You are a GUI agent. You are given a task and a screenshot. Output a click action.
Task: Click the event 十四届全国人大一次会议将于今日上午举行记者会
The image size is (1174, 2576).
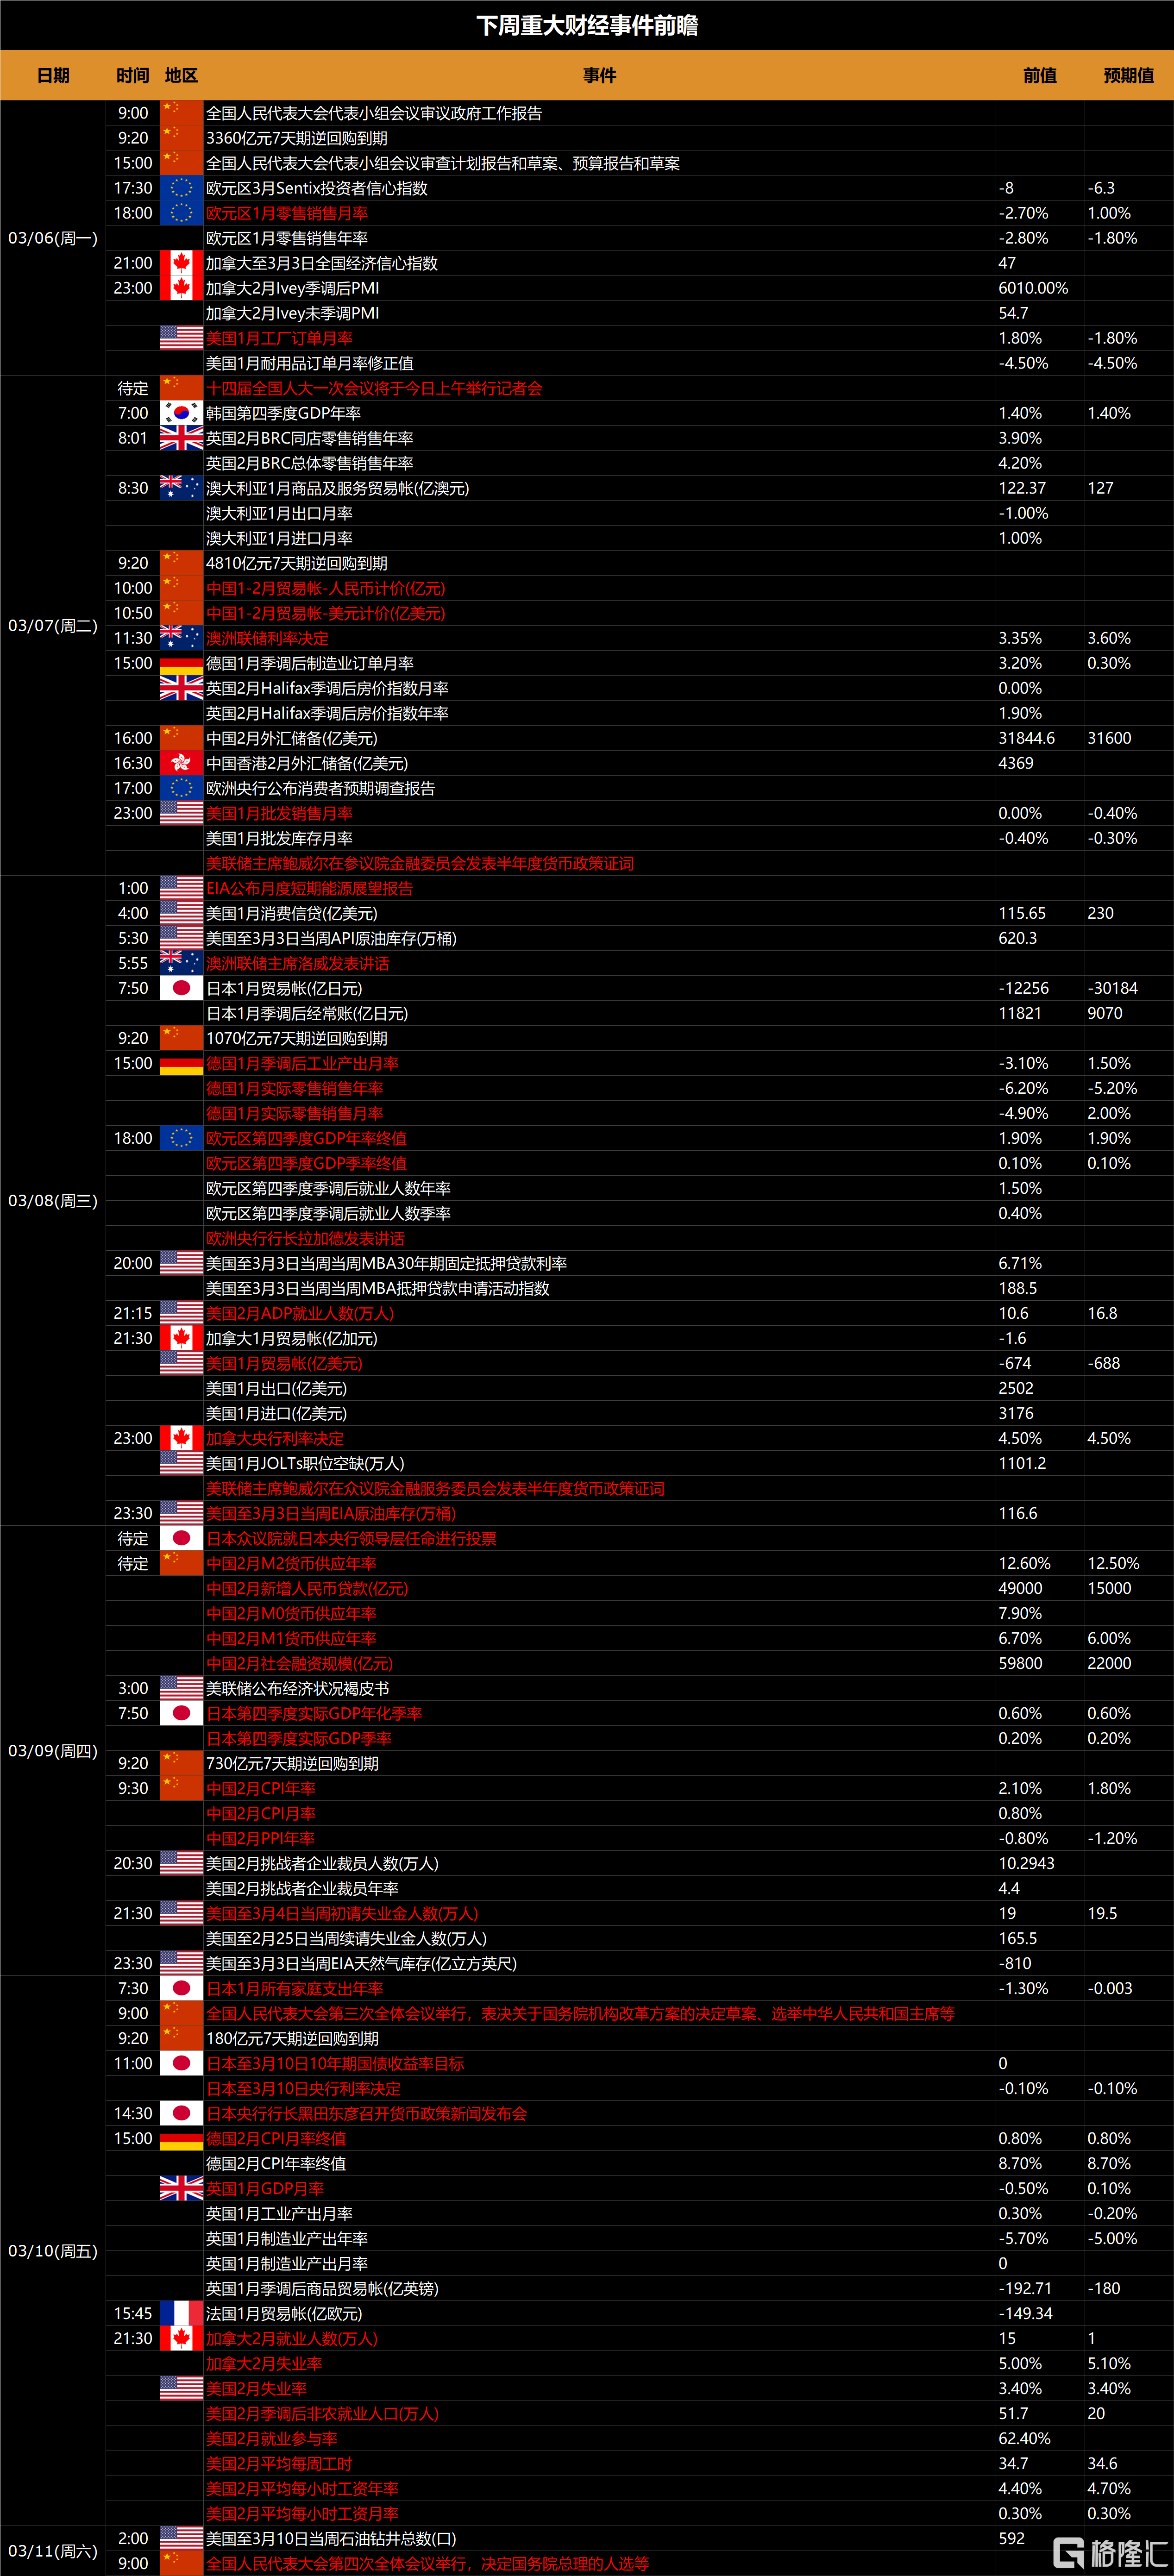pos(374,388)
